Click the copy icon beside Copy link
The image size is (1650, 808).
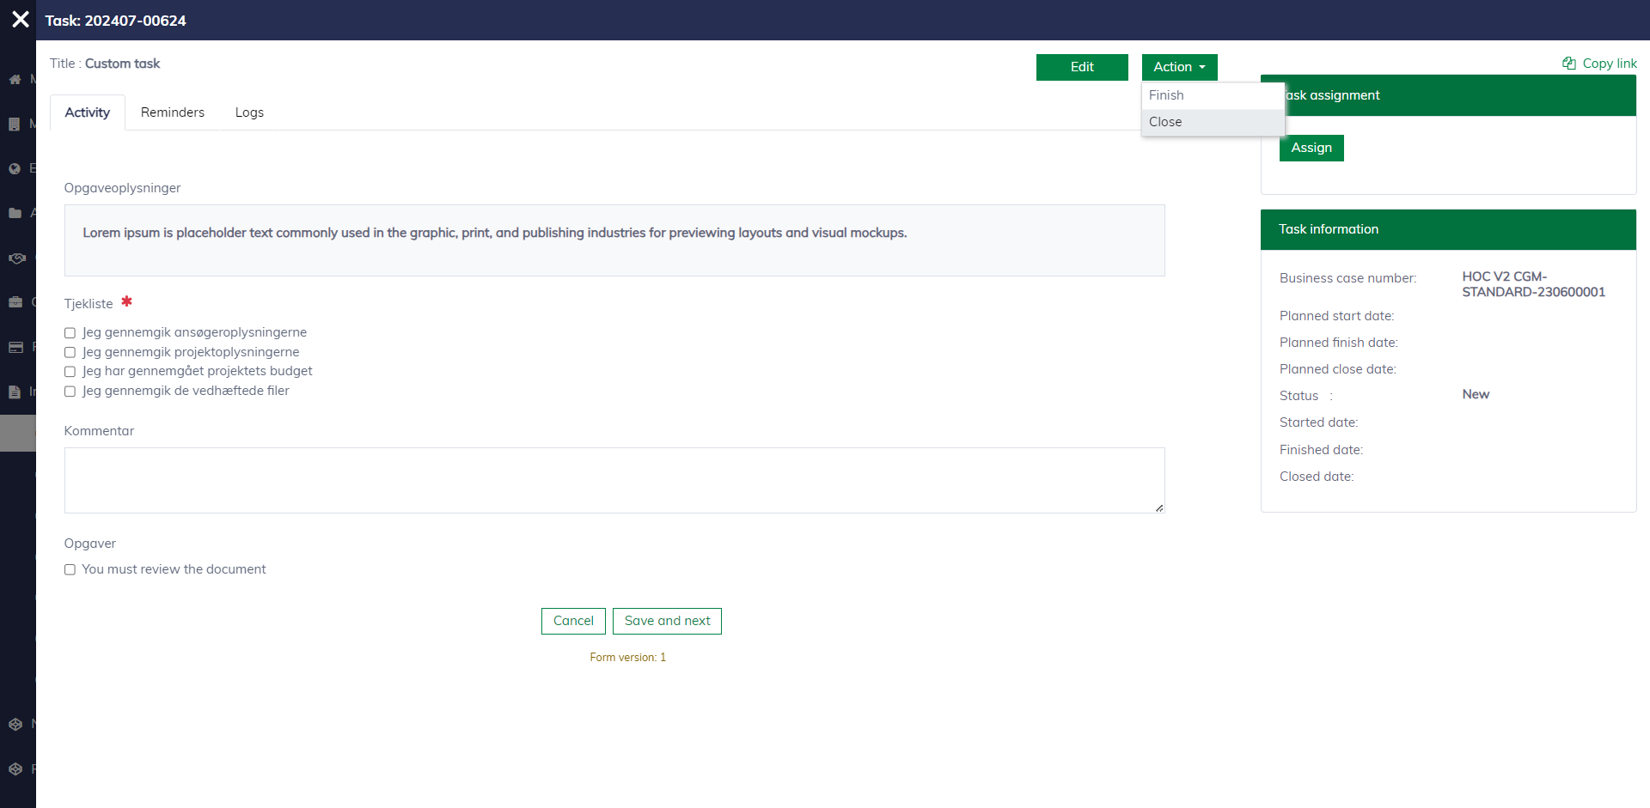1568,64
